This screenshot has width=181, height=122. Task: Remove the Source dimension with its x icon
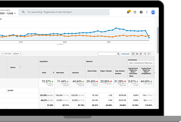click(x=20, y=67)
